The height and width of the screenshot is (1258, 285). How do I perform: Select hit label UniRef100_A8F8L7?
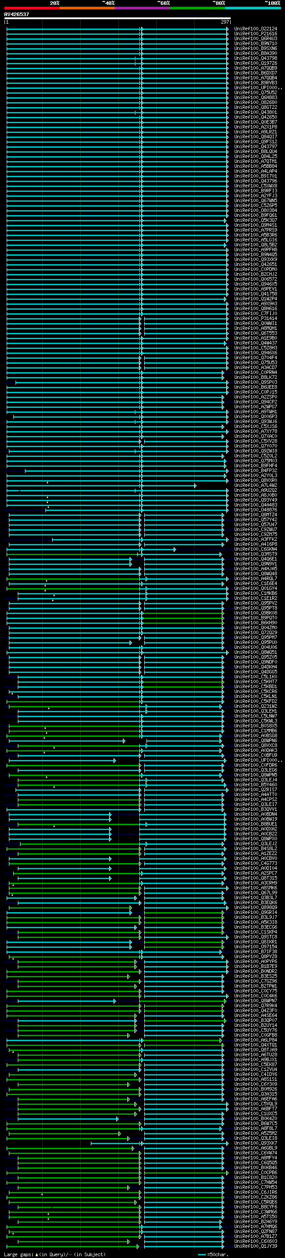pyautogui.click(x=256, y=1129)
